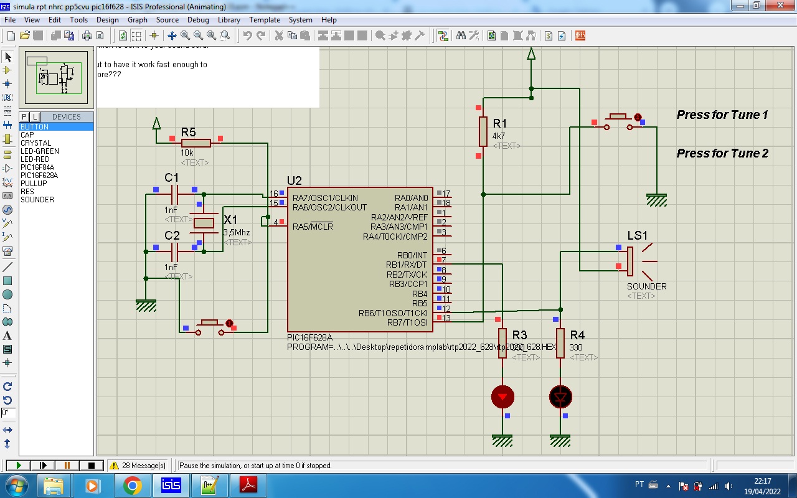Click the Pan/Center at cursor icon
Screen dimensions: 797x498
tap(172, 35)
